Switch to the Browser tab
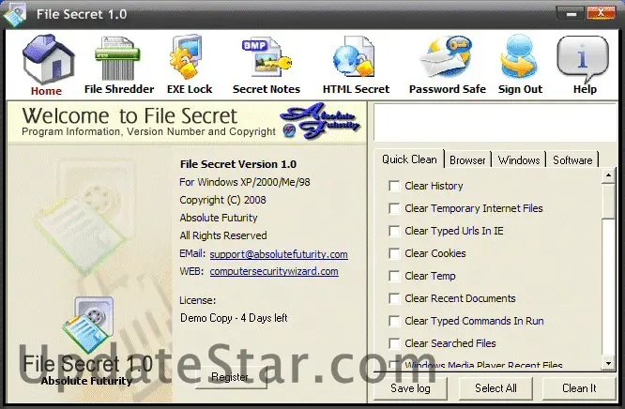The height and width of the screenshot is (409, 625). pos(467,160)
